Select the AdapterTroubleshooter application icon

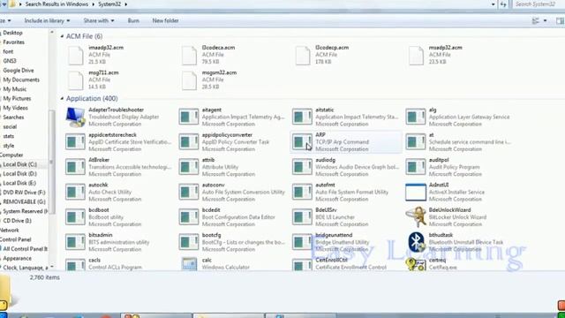click(75, 117)
